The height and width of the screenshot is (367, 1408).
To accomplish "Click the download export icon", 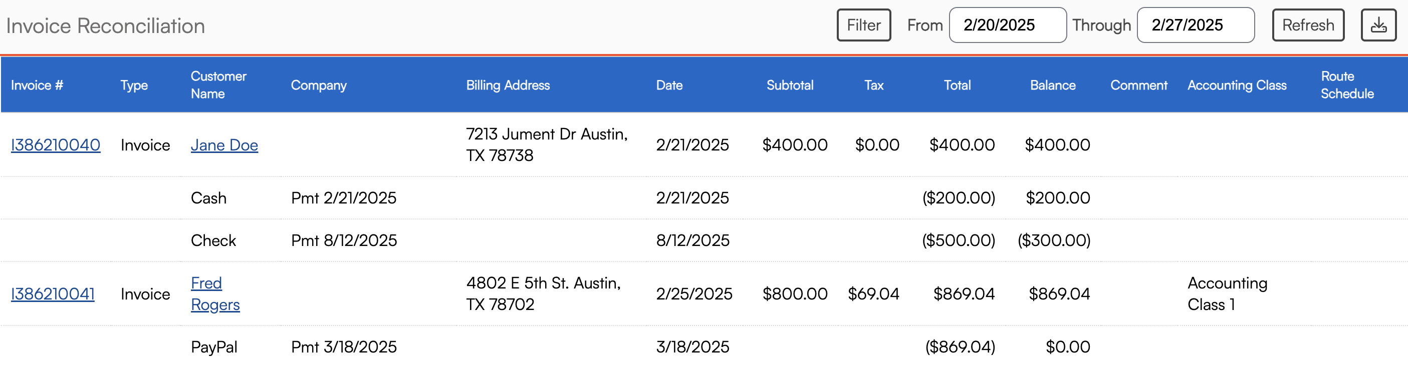I will click(x=1378, y=25).
